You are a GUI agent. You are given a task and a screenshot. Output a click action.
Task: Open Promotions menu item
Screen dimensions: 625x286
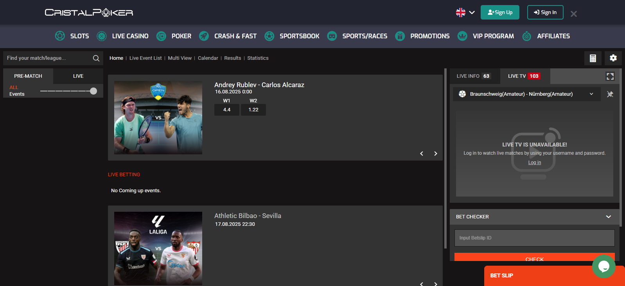click(430, 36)
